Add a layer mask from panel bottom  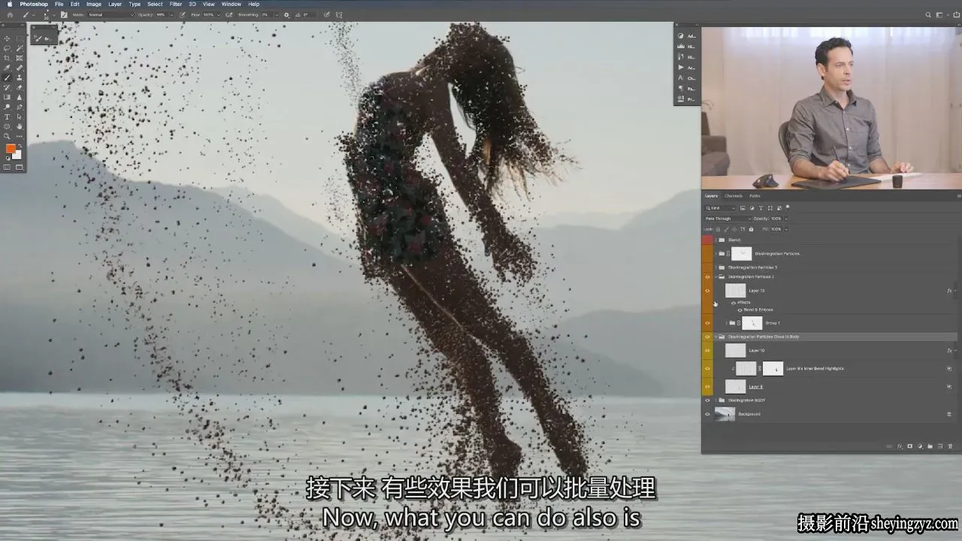910,446
